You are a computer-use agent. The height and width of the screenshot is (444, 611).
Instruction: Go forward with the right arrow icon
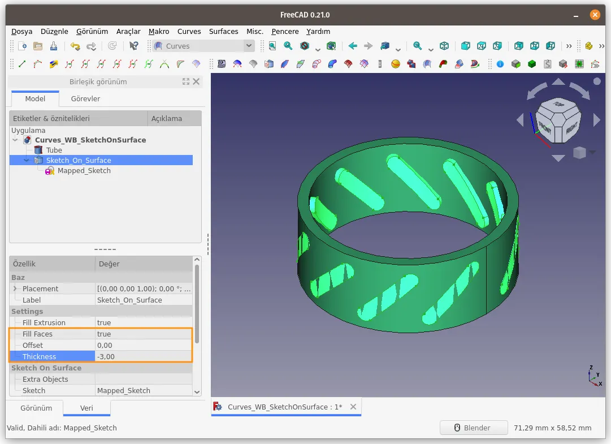pos(368,46)
